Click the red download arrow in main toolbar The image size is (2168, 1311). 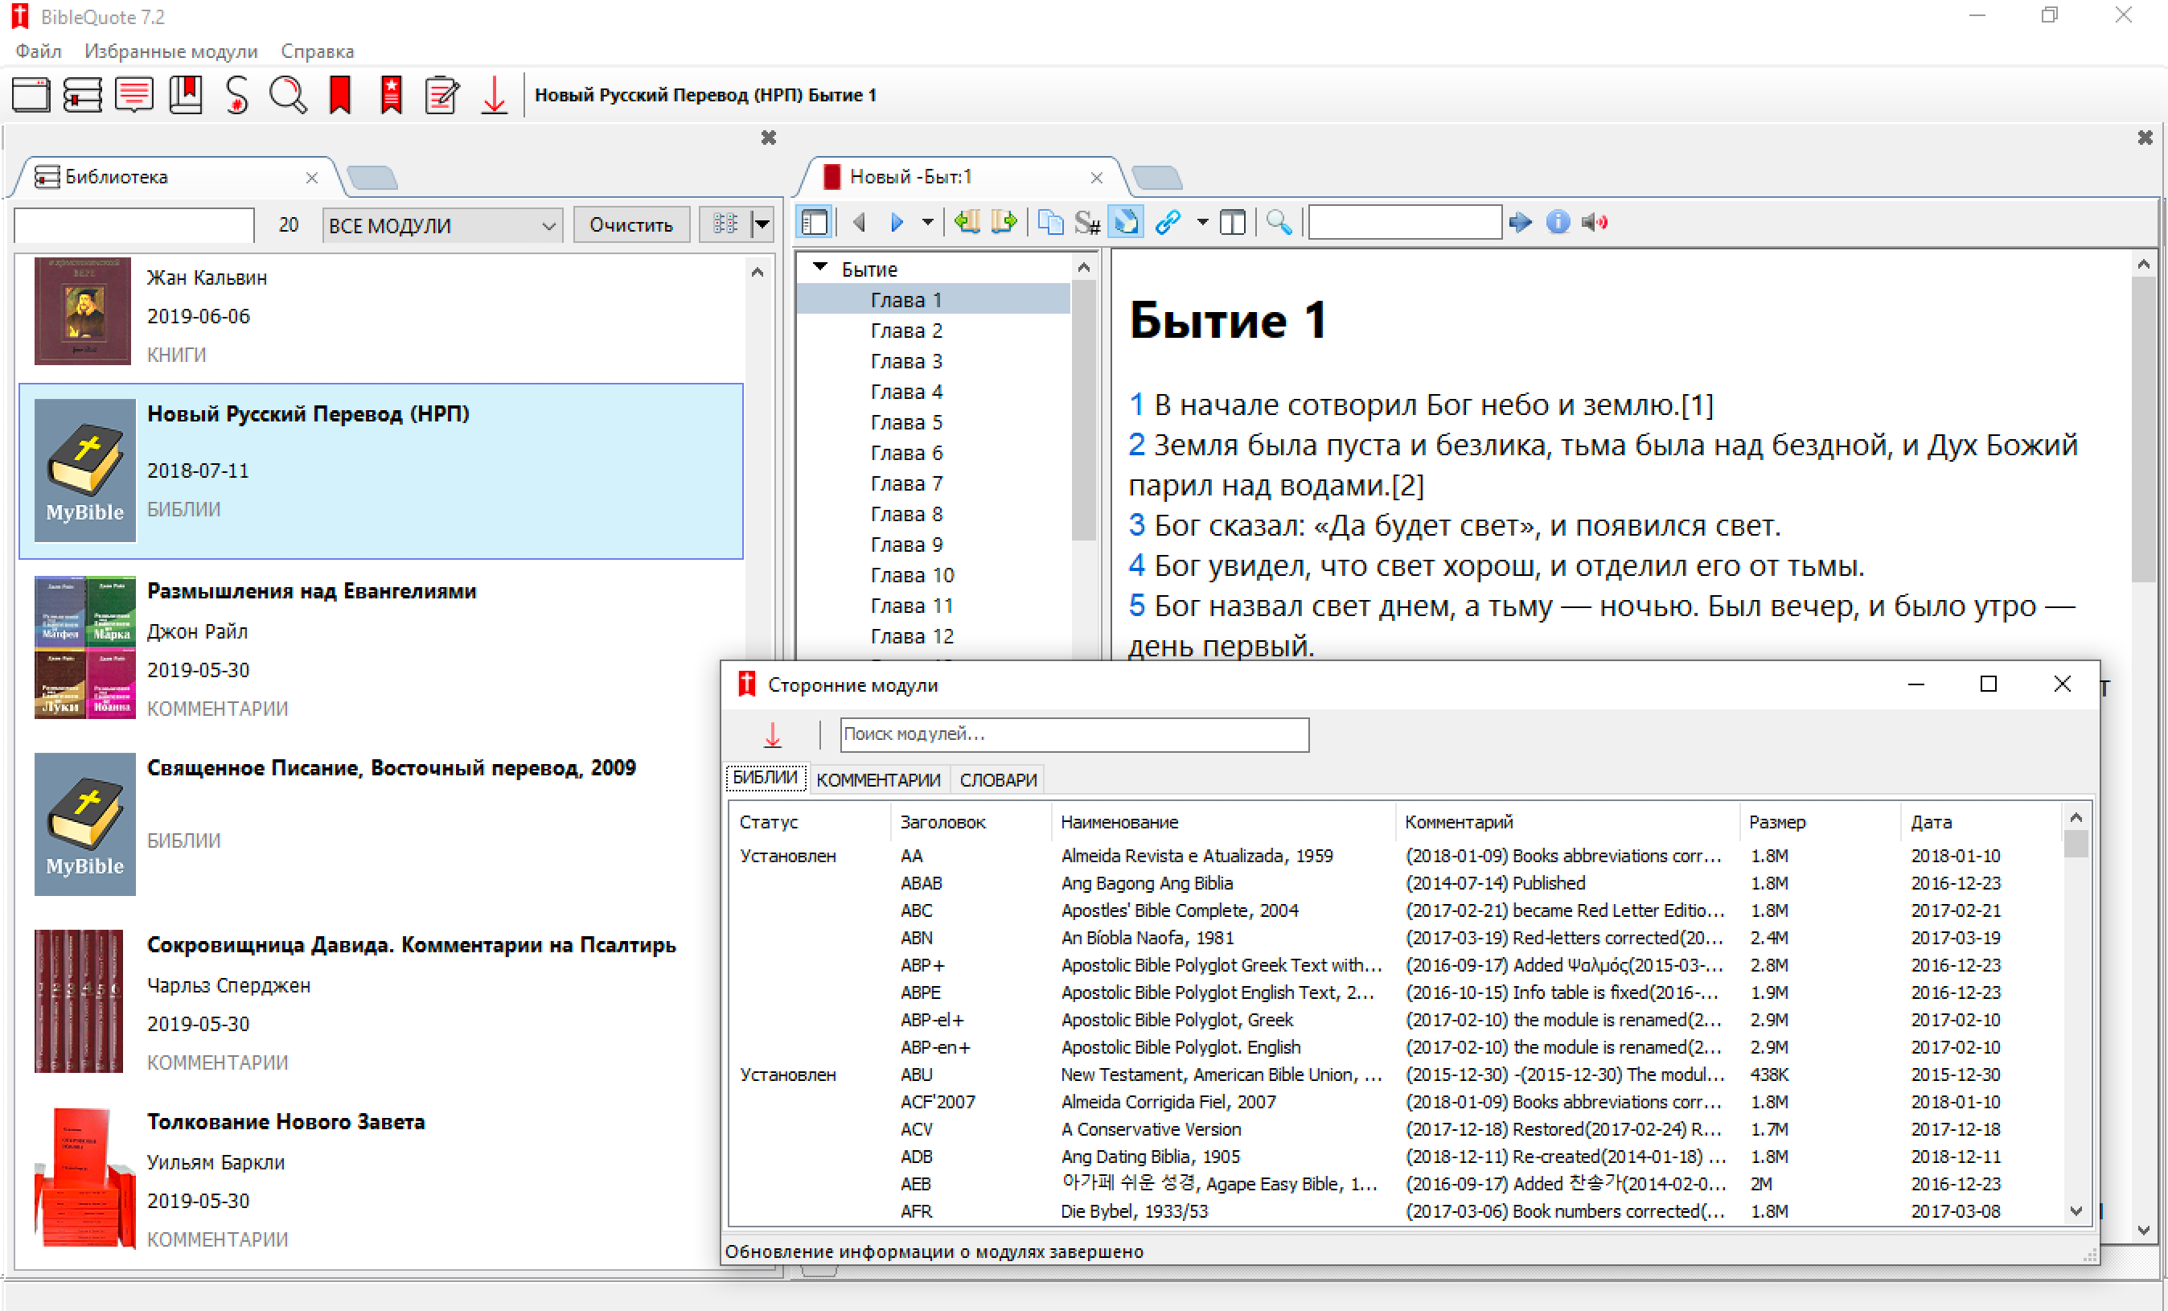pyautogui.click(x=495, y=95)
